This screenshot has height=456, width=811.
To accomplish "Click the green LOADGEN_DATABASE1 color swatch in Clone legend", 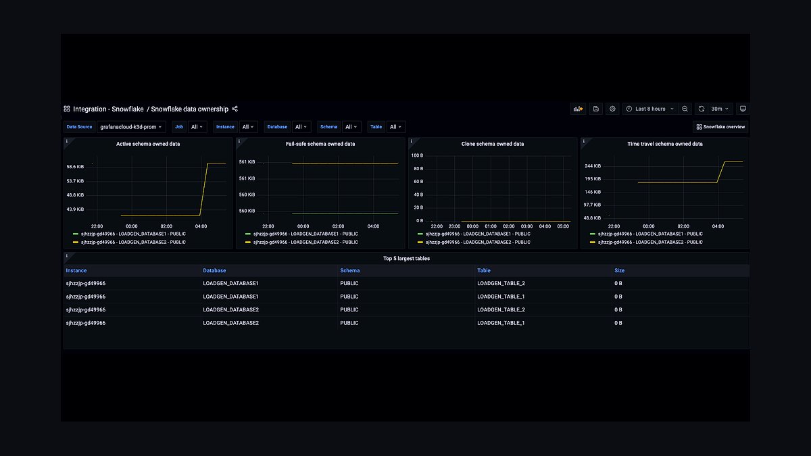I will pyautogui.click(x=421, y=234).
